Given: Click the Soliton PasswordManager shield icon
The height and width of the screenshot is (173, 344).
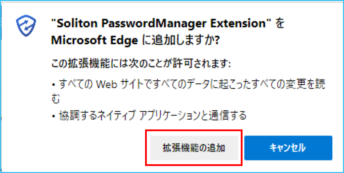Looking at the screenshot, I should pyautogui.click(x=26, y=27).
